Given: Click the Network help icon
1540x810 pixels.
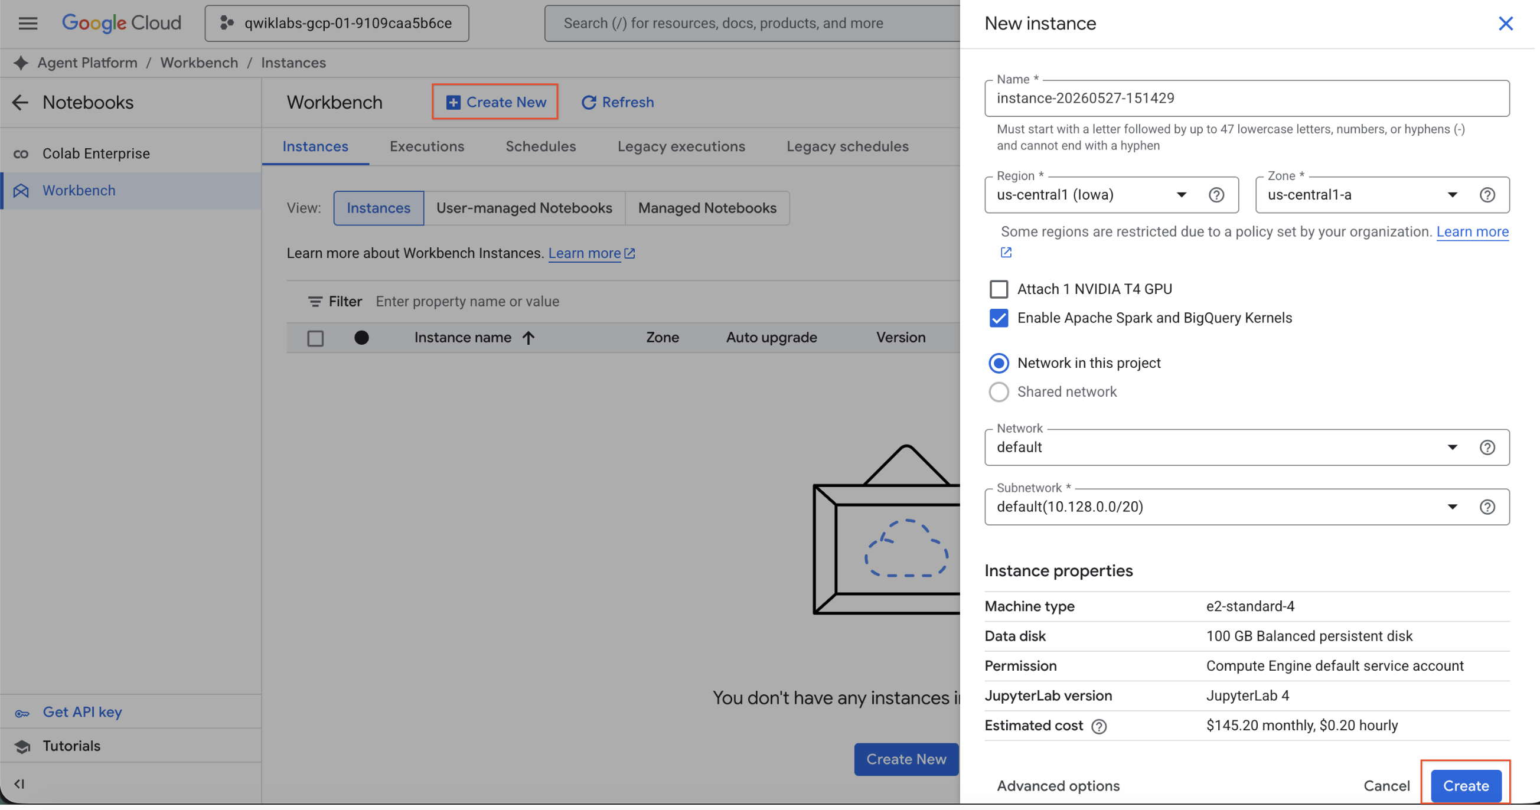Looking at the screenshot, I should (x=1487, y=448).
